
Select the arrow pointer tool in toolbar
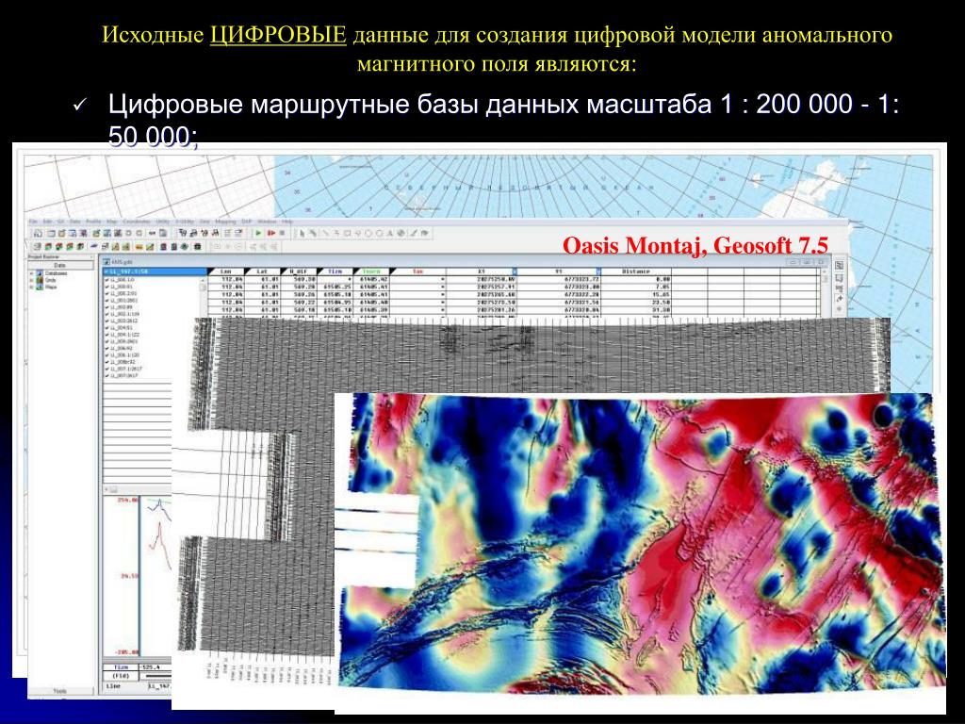pyautogui.click(x=303, y=234)
